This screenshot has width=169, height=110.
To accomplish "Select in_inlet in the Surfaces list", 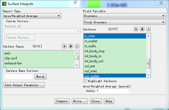I will click(115, 36).
